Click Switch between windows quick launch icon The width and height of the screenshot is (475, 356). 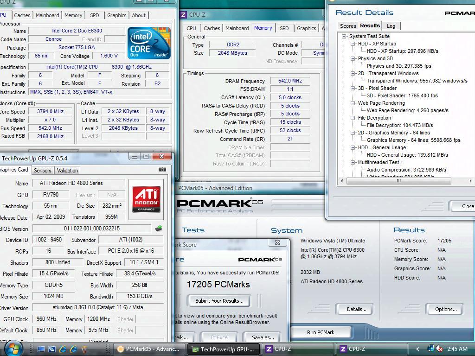[x=52, y=350]
